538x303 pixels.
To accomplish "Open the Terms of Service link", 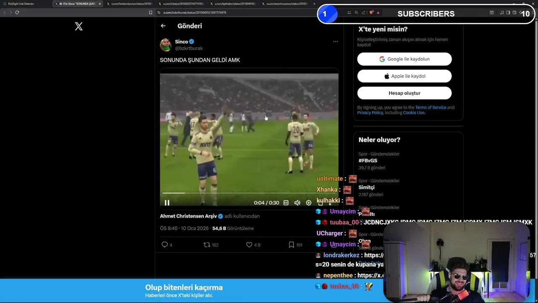I will [431, 107].
